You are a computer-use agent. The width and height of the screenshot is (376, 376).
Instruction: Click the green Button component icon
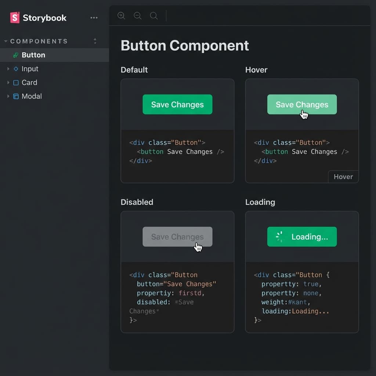(x=15, y=55)
